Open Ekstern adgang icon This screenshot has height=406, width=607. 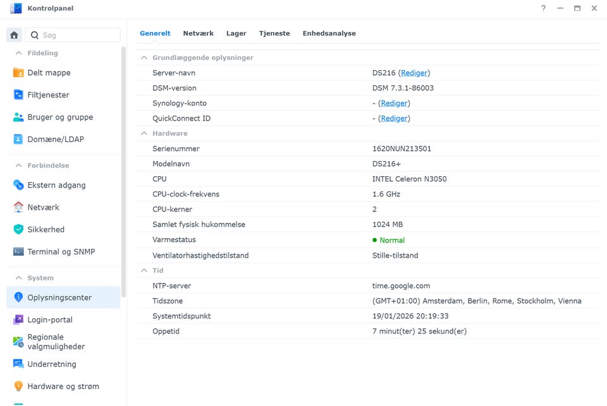point(18,185)
